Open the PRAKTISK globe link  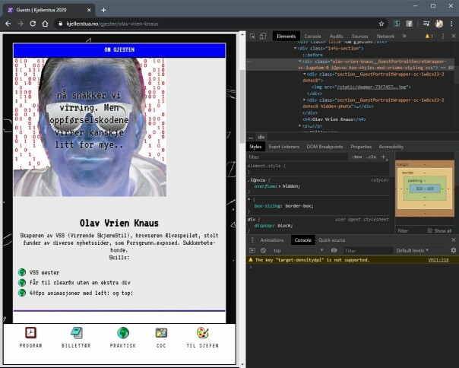[x=123, y=338]
